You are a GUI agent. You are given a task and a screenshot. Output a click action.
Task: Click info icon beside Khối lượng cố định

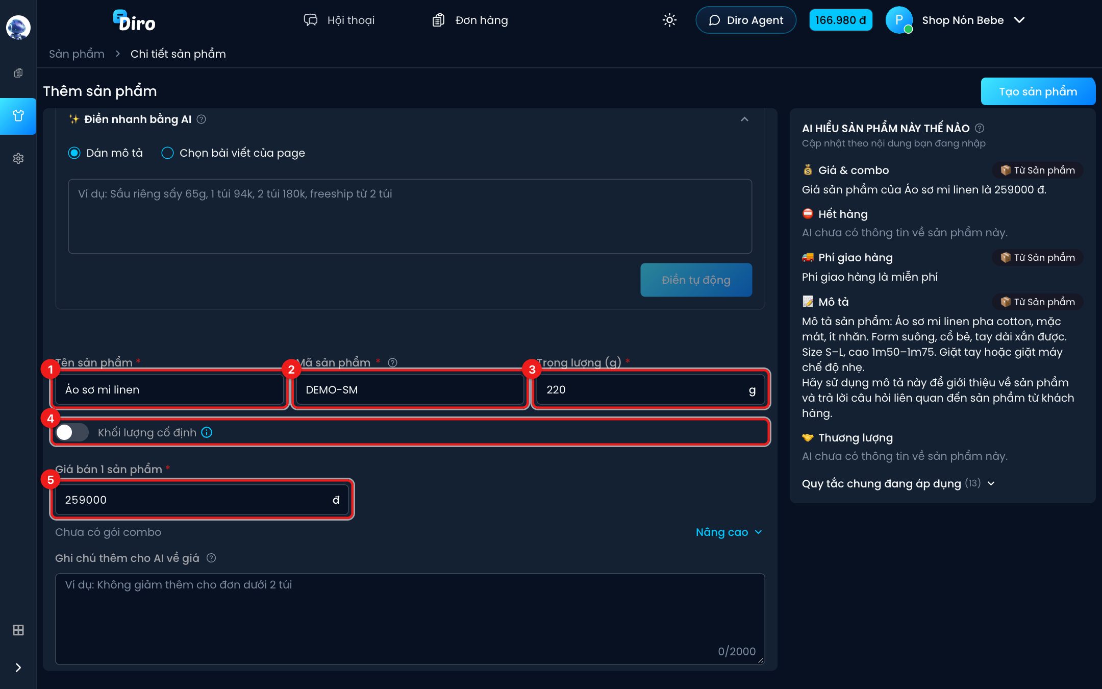click(x=207, y=432)
